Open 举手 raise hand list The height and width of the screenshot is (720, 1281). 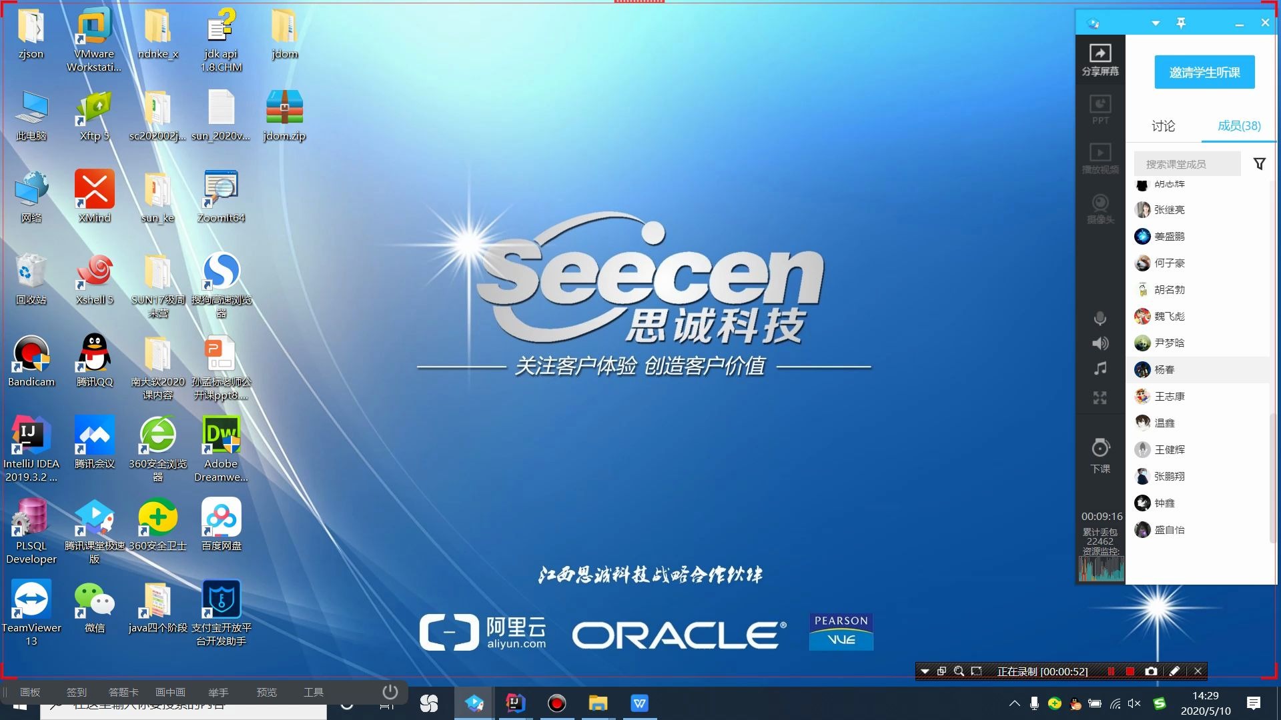tap(218, 692)
